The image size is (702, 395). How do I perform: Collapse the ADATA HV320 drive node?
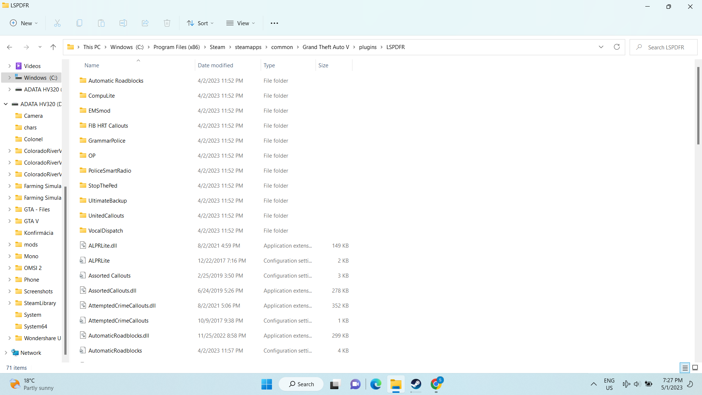pos(6,104)
